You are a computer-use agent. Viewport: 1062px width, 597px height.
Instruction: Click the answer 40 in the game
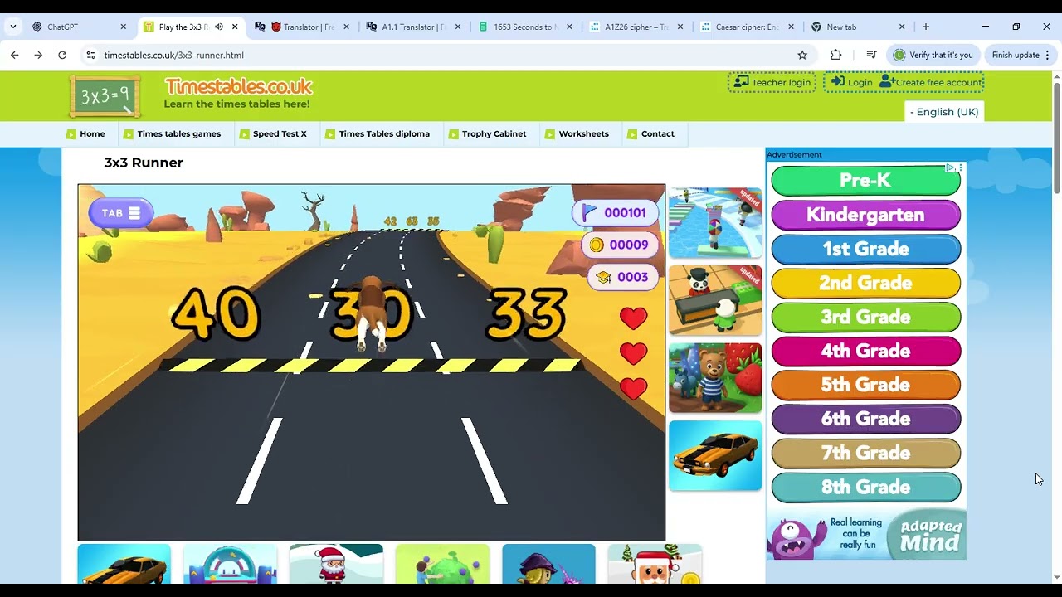coord(216,314)
